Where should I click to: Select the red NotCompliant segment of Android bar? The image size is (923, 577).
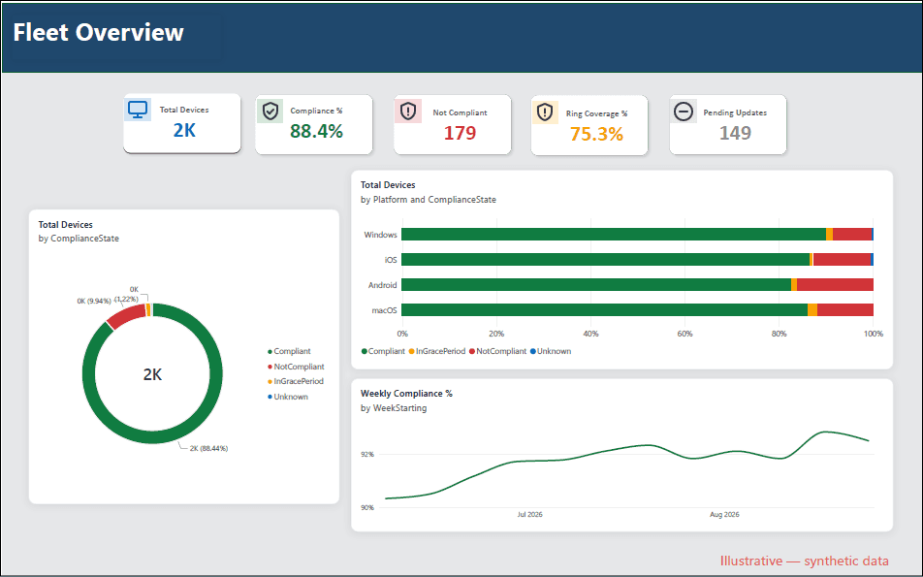click(x=835, y=285)
